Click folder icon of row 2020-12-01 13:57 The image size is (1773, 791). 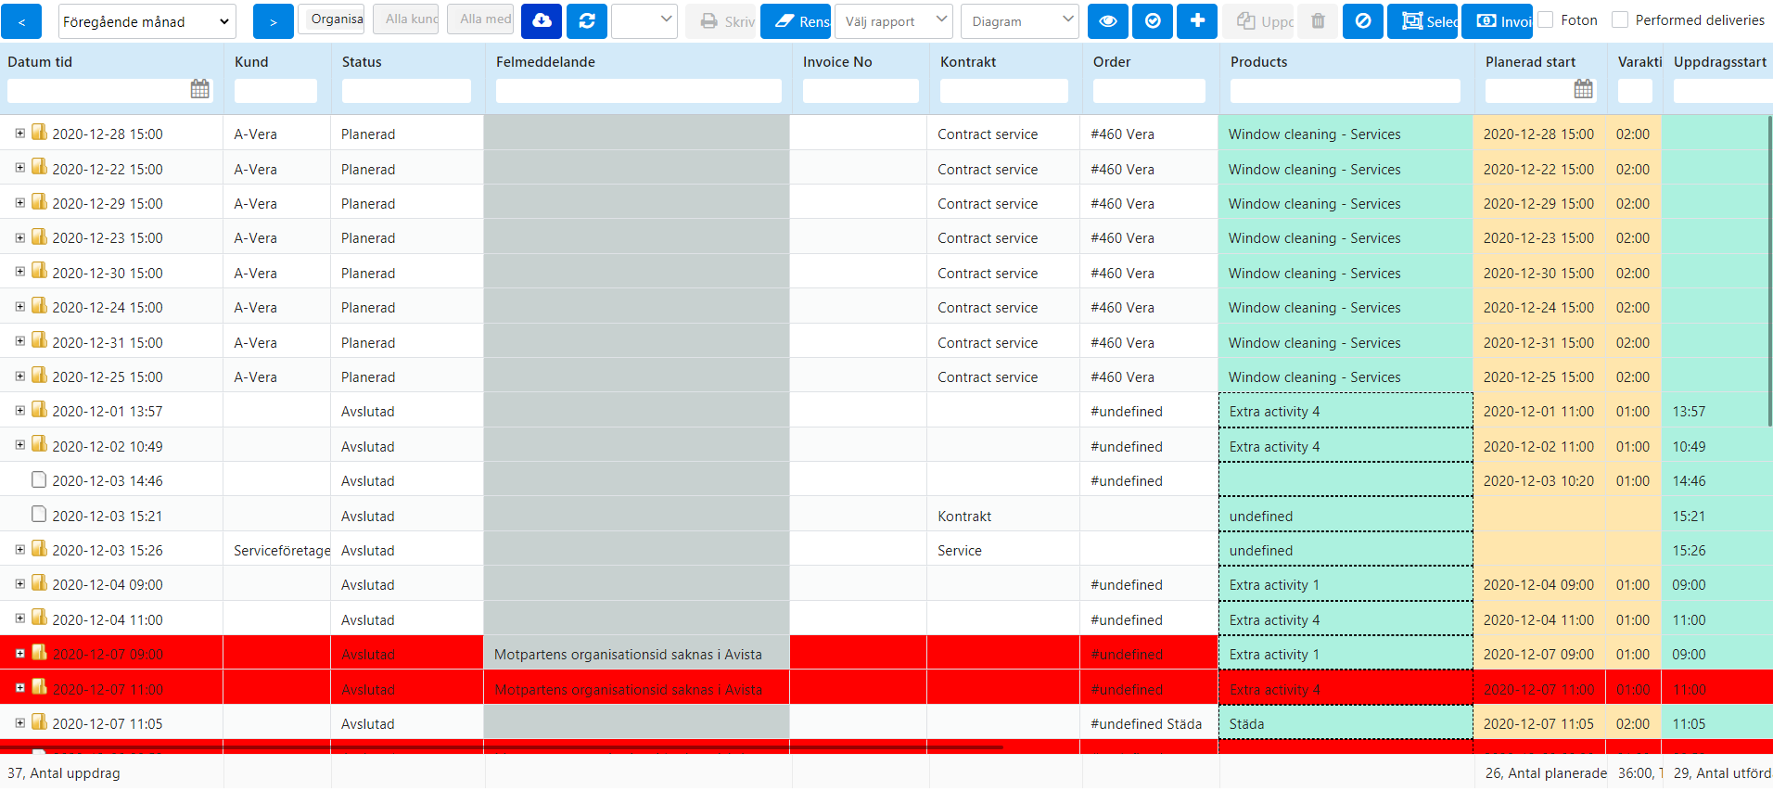coord(39,410)
